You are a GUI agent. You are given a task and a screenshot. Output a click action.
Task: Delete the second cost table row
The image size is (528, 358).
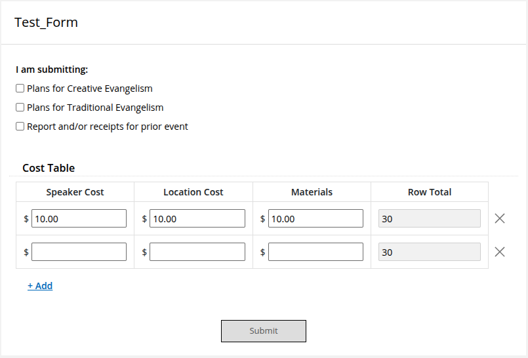point(500,252)
